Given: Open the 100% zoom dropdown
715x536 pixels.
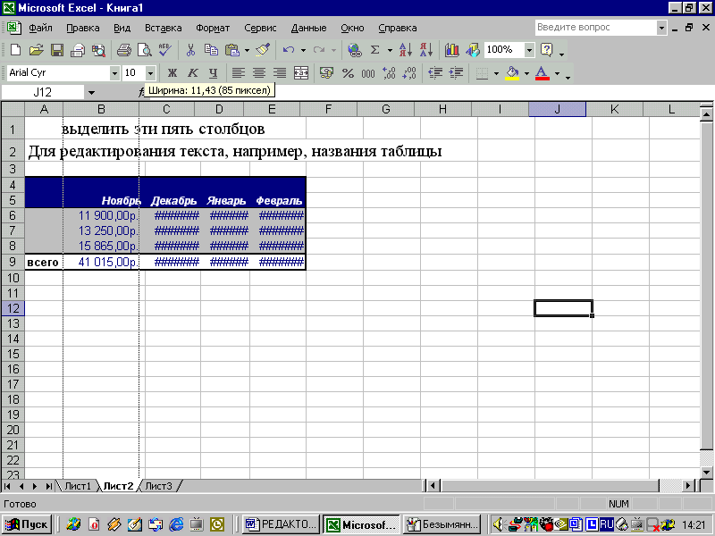Looking at the screenshot, I should tap(529, 50).
